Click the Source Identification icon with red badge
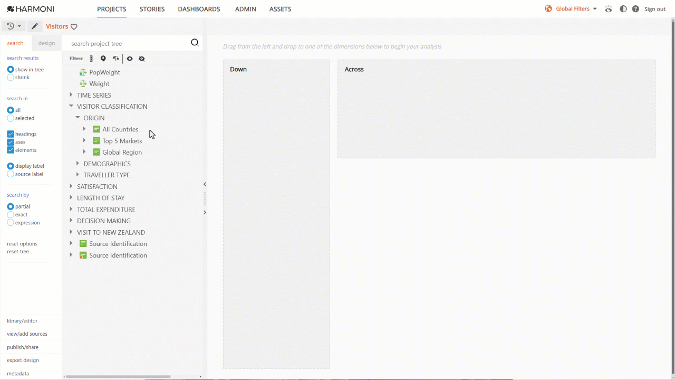 pos(83,255)
